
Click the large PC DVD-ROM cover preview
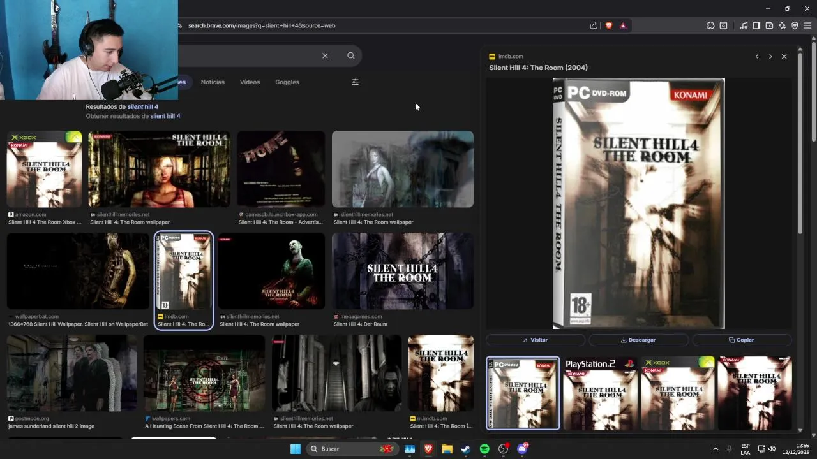tap(638, 203)
